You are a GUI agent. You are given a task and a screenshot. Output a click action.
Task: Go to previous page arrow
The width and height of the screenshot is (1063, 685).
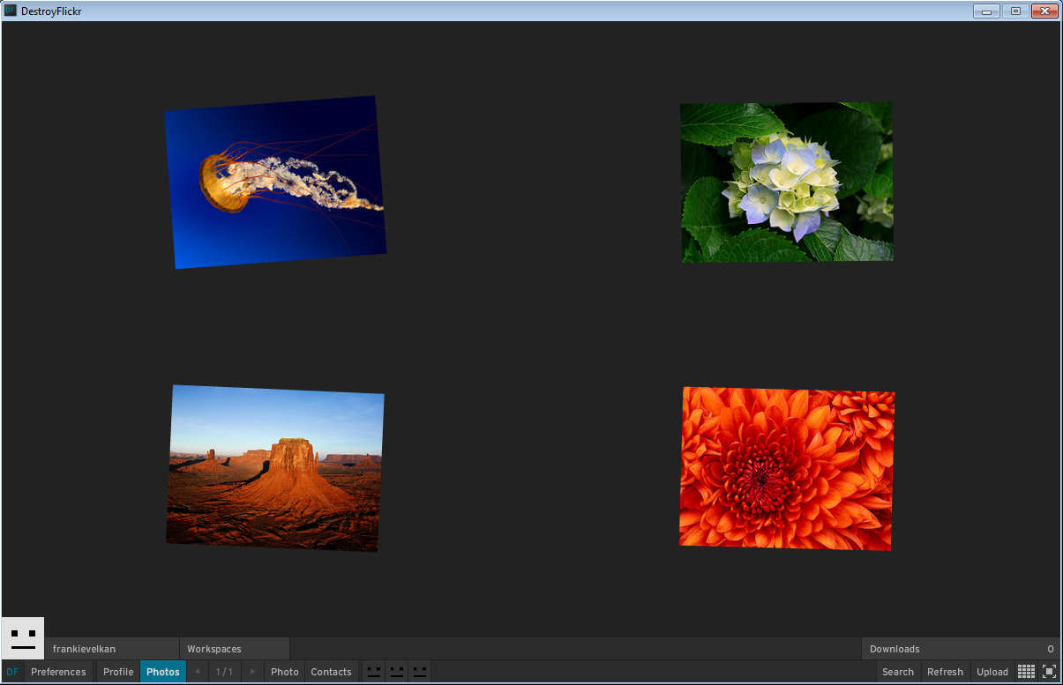pyautogui.click(x=197, y=672)
